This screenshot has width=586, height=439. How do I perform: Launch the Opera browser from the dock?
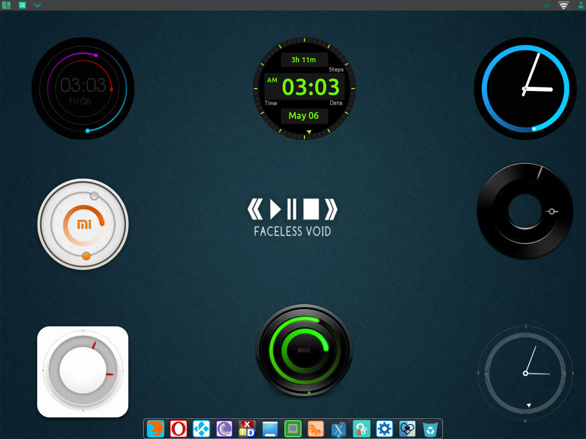[178, 428]
